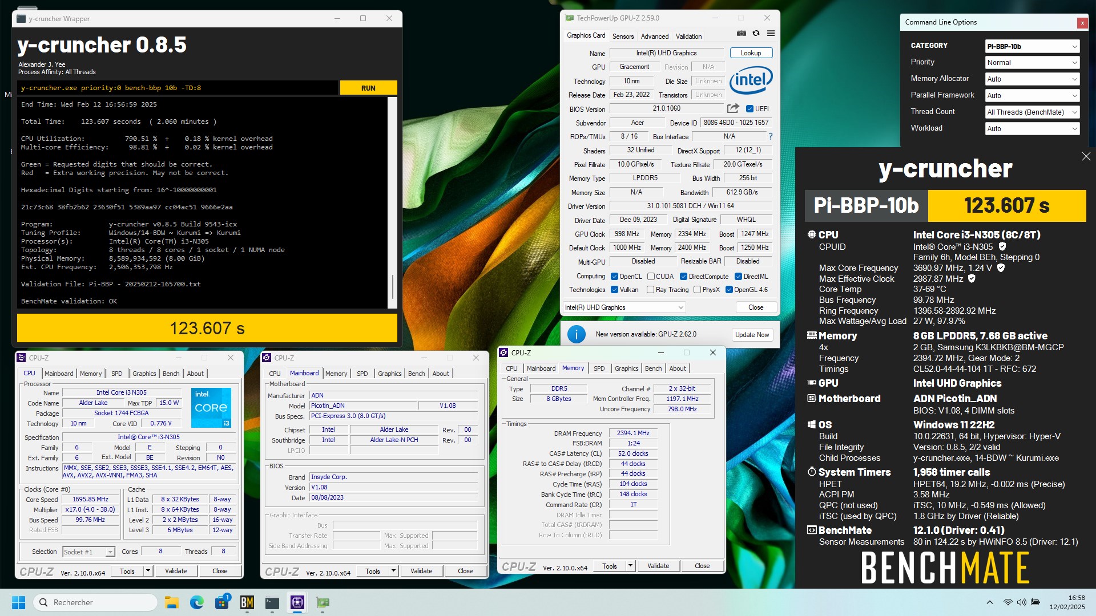Viewport: 1096px width, 616px height.
Task: Open Bench tab in CPU-Z CPU window
Action: click(x=171, y=374)
